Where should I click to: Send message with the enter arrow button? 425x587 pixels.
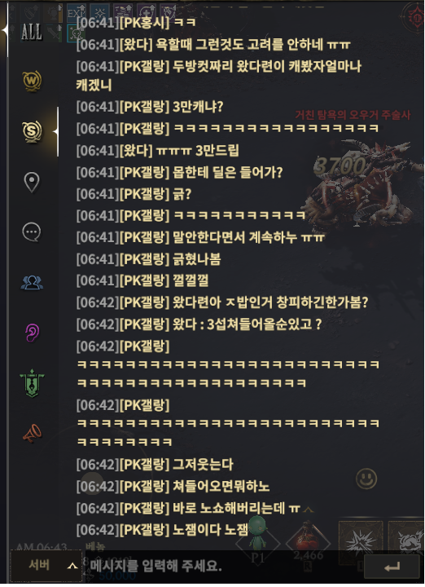coord(392,567)
